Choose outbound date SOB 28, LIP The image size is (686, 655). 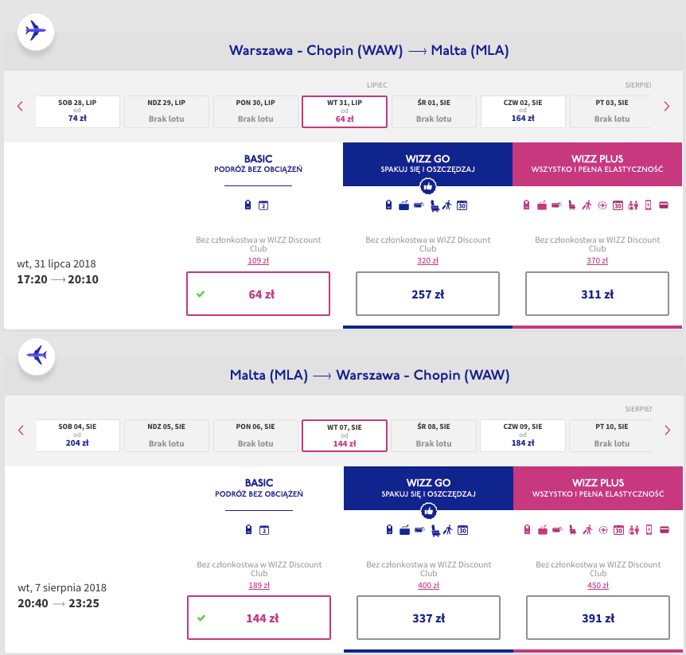point(77,111)
